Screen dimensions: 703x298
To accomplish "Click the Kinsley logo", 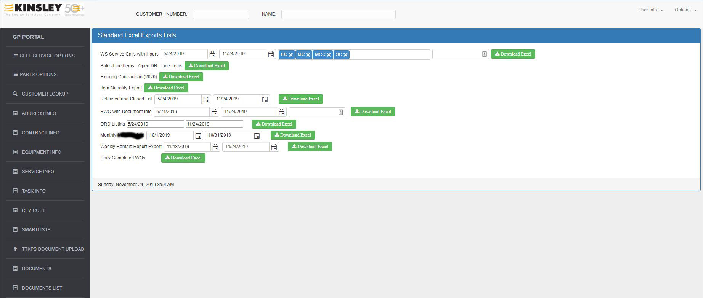I will point(44,10).
